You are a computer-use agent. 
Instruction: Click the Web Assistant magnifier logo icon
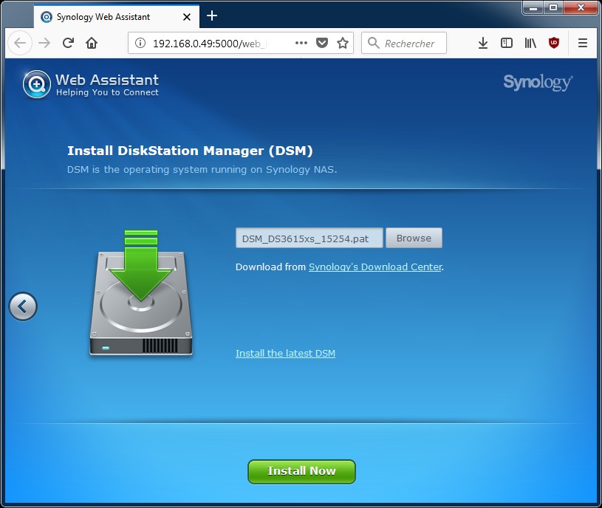(x=36, y=84)
